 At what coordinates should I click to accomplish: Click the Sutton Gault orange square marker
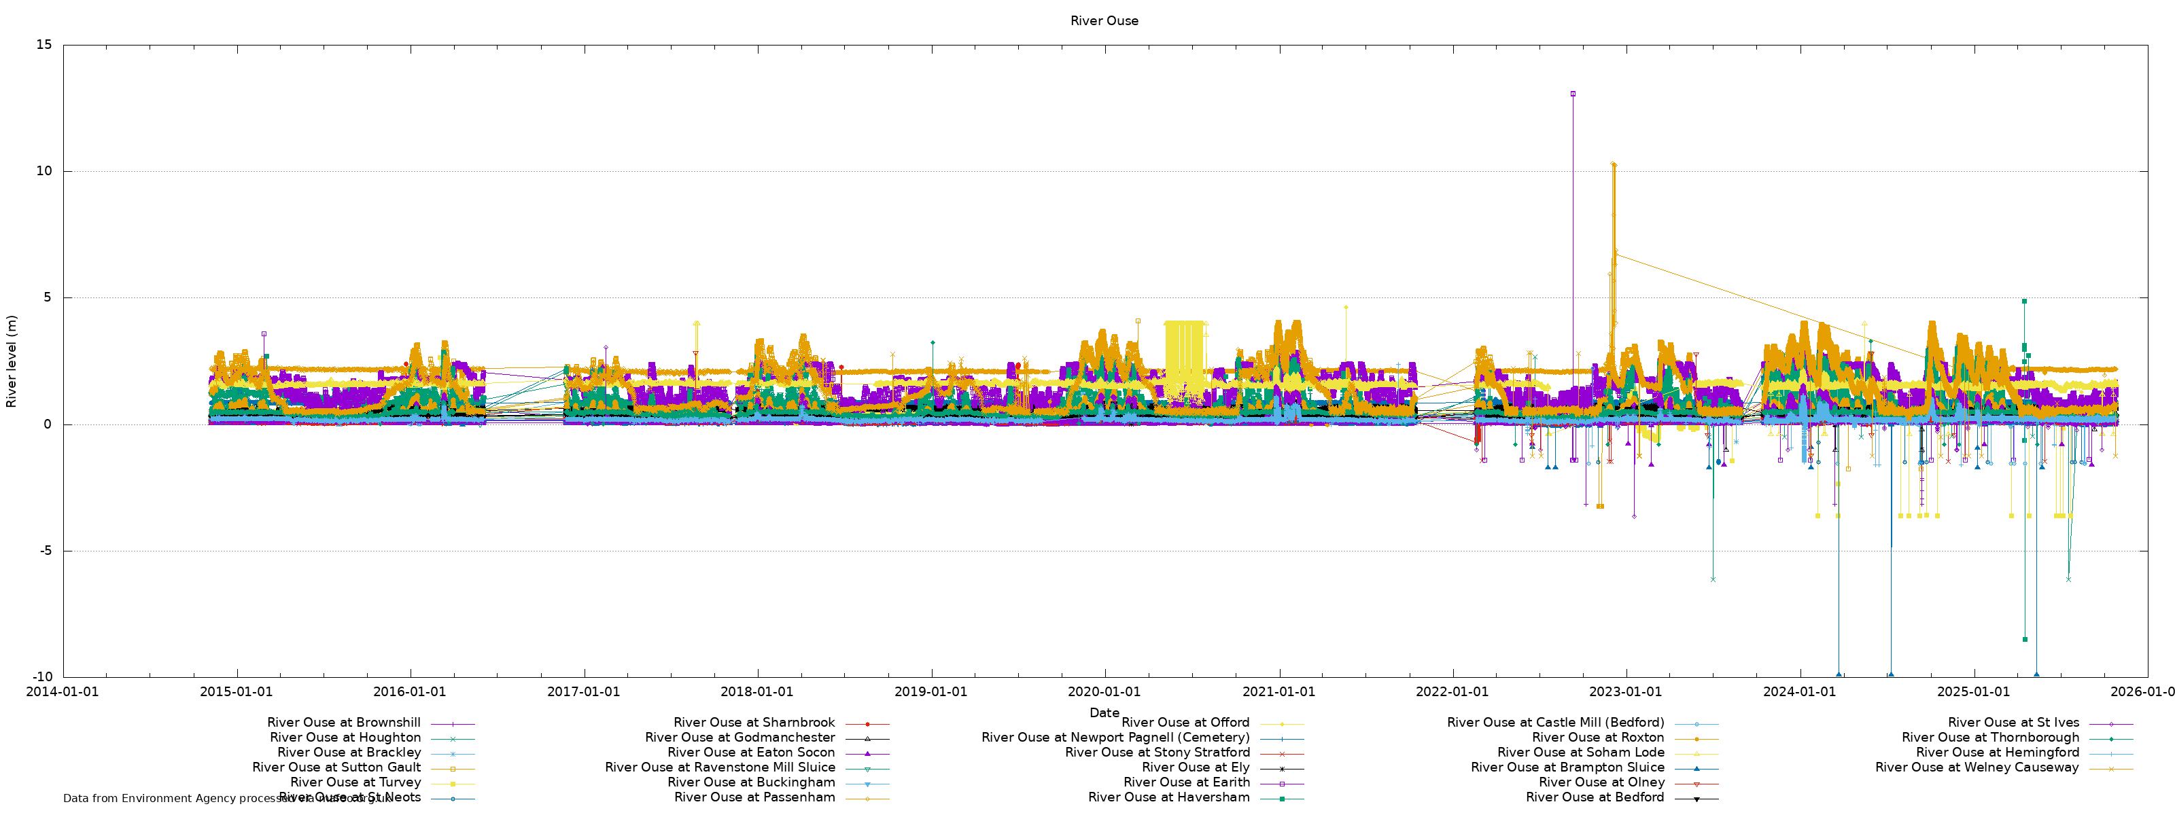point(453,769)
